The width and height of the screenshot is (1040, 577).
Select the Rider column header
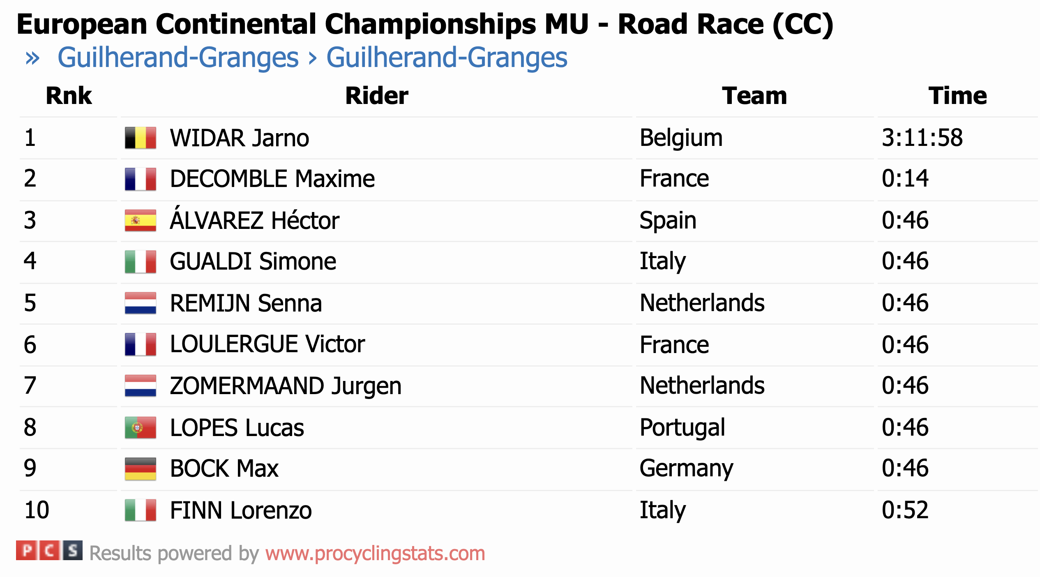pyautogui.click(x=376, y=96)
